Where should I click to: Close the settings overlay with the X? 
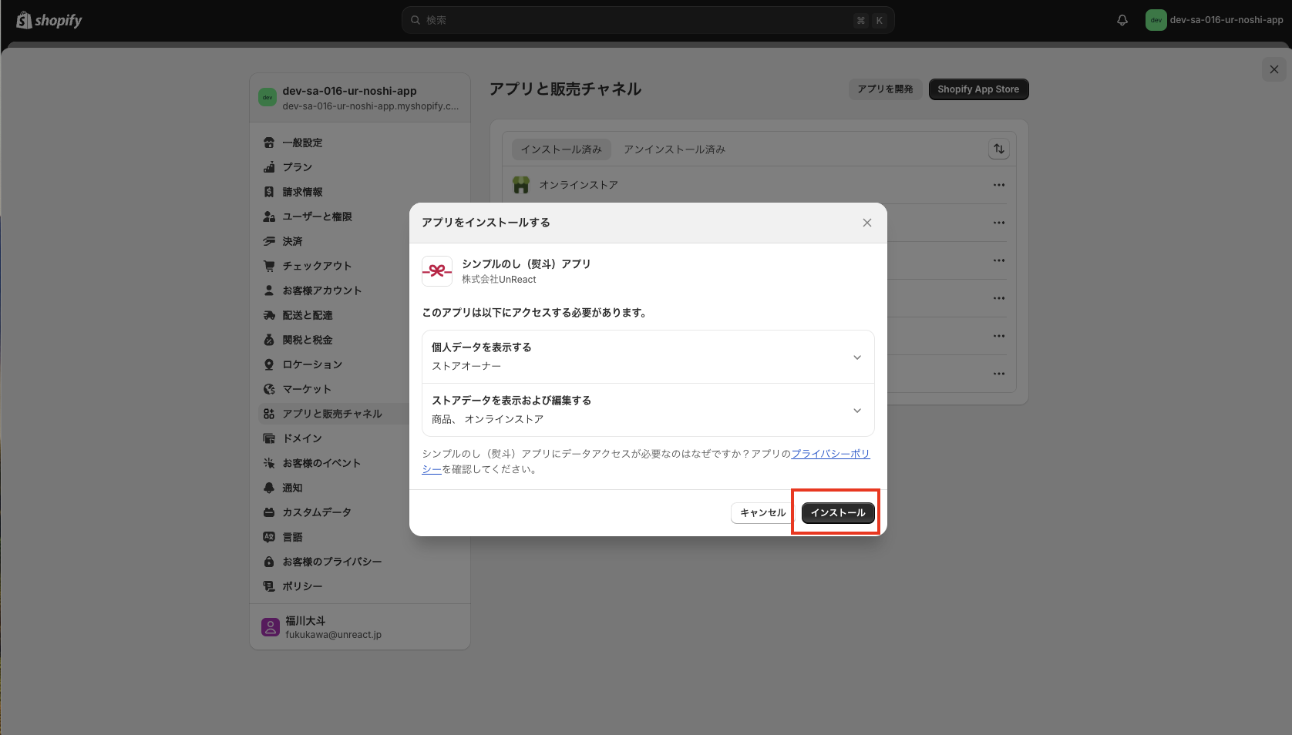click(x=1274, y=69)
